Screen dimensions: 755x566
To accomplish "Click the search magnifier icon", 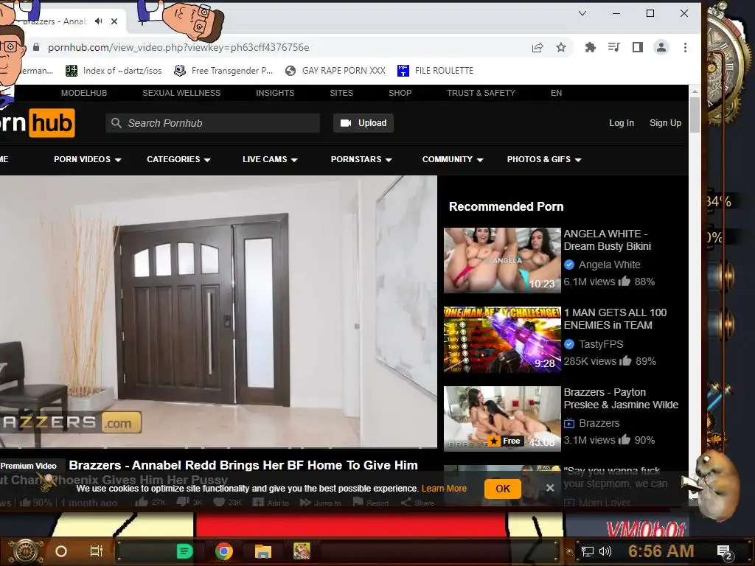I will [116, 123].
